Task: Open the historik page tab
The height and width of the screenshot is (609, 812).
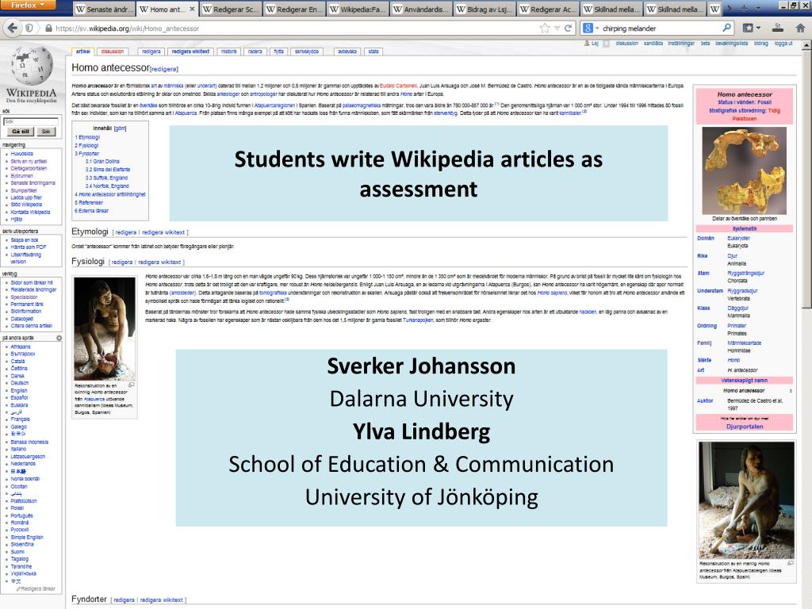Action: pos(229,52)
